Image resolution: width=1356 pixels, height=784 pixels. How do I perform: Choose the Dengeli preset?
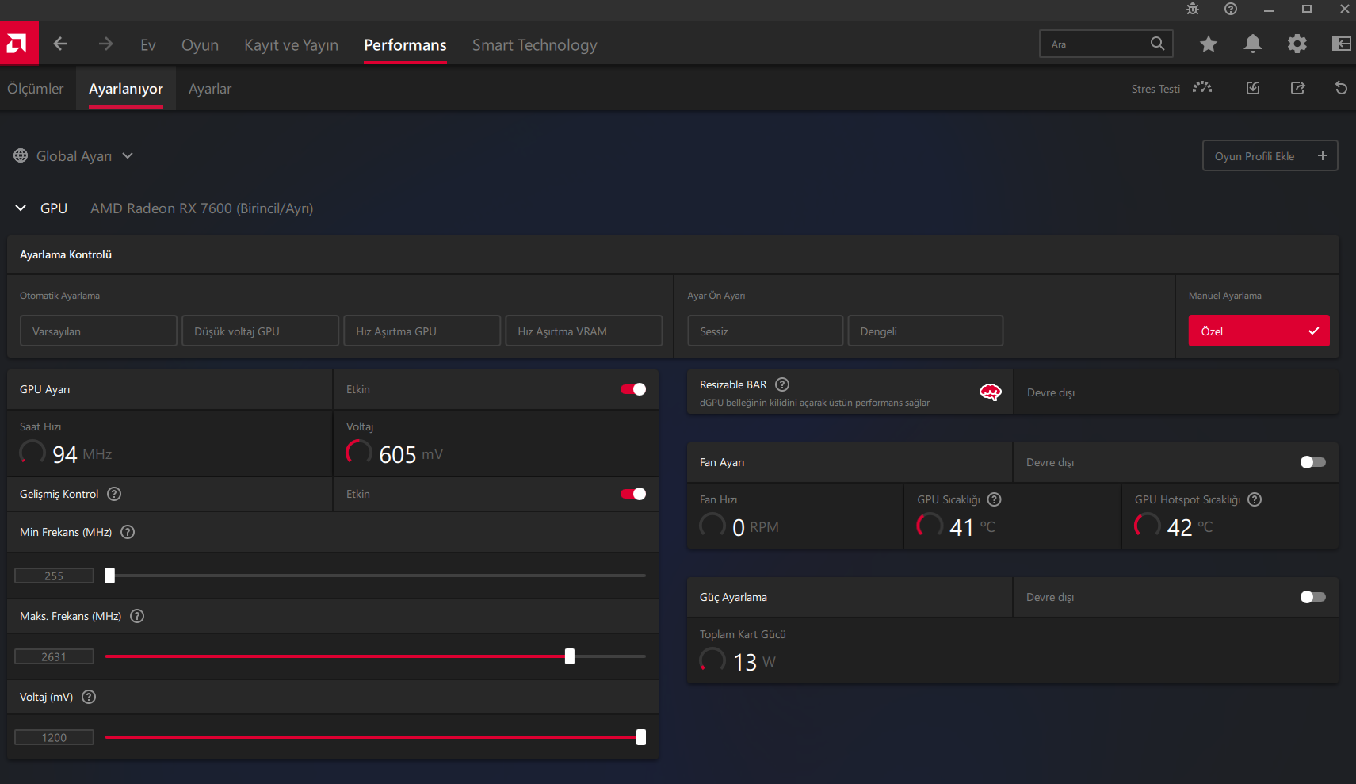(x=926, y=331)
